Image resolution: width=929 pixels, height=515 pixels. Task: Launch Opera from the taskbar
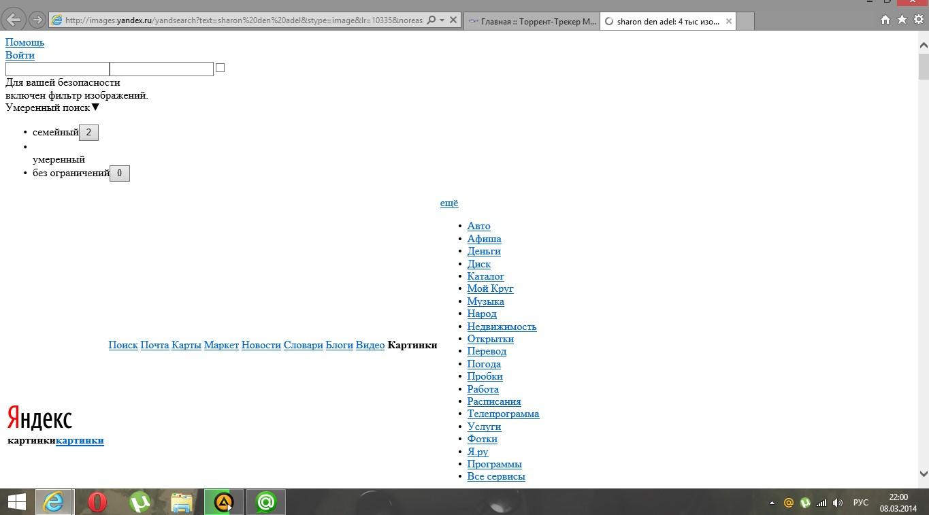click(x=97, y=502)
